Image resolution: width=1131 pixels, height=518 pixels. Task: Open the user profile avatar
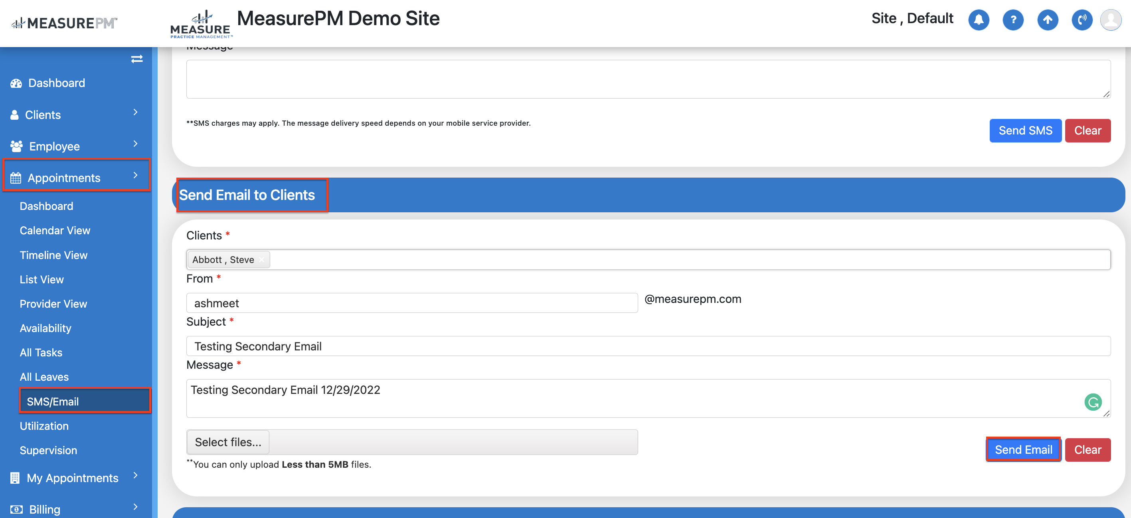(1110, 20)
